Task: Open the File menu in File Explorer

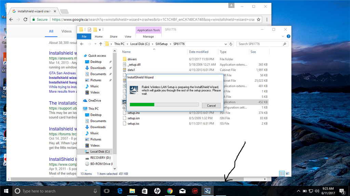Action: coord(84,36)
